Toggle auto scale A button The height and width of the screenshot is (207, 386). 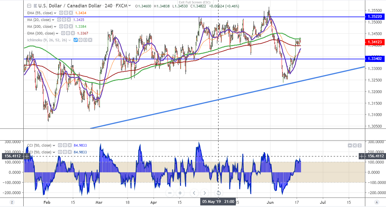pos(376,202)
